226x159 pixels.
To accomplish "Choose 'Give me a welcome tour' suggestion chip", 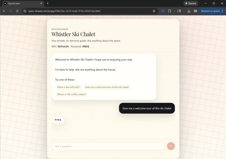I will tap(107, 87).
